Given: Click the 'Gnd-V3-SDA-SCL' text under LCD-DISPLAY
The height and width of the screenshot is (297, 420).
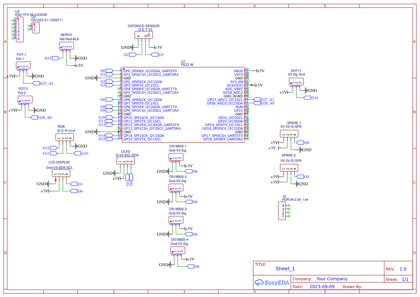Looking at the screenshot, I should pyautogui.click(x=59, y=168).
